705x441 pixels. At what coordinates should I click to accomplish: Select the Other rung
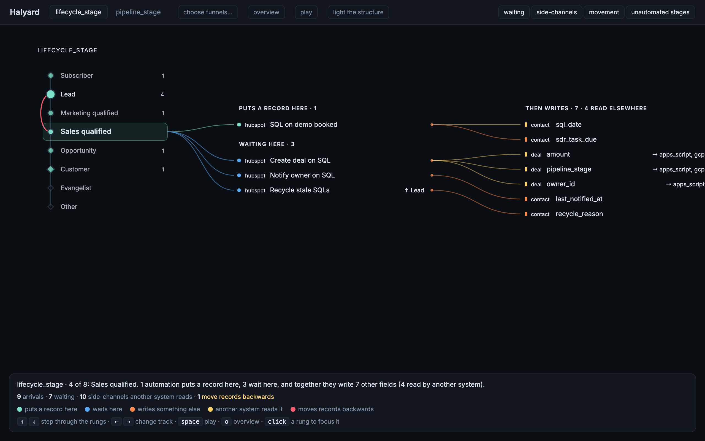(105, 206)
